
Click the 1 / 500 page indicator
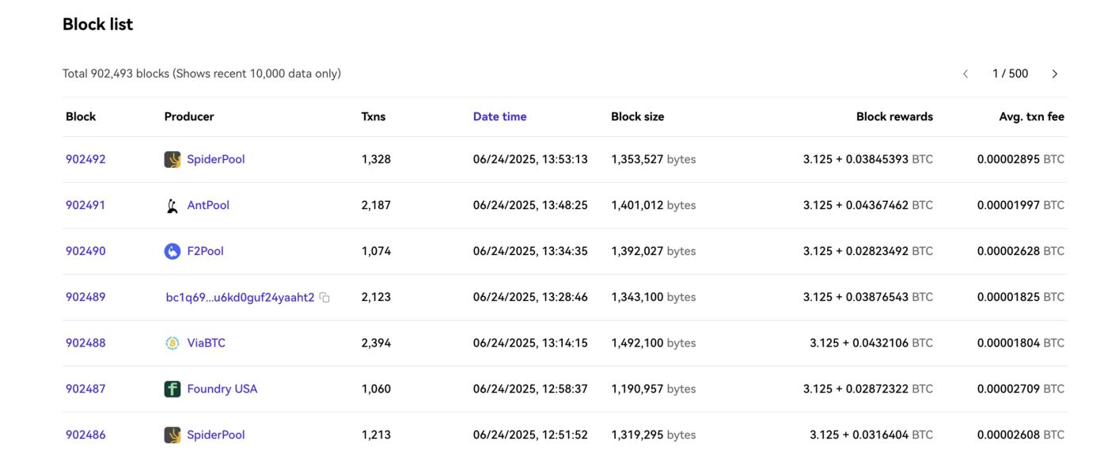click(1011, 74)
